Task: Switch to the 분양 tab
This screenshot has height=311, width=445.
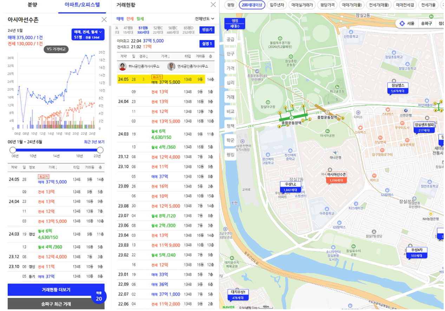Action: click(32, 5)
